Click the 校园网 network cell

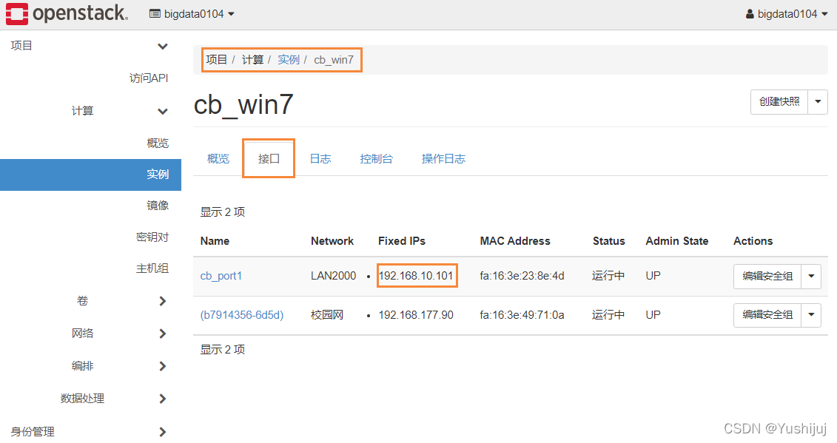[326, 315]
